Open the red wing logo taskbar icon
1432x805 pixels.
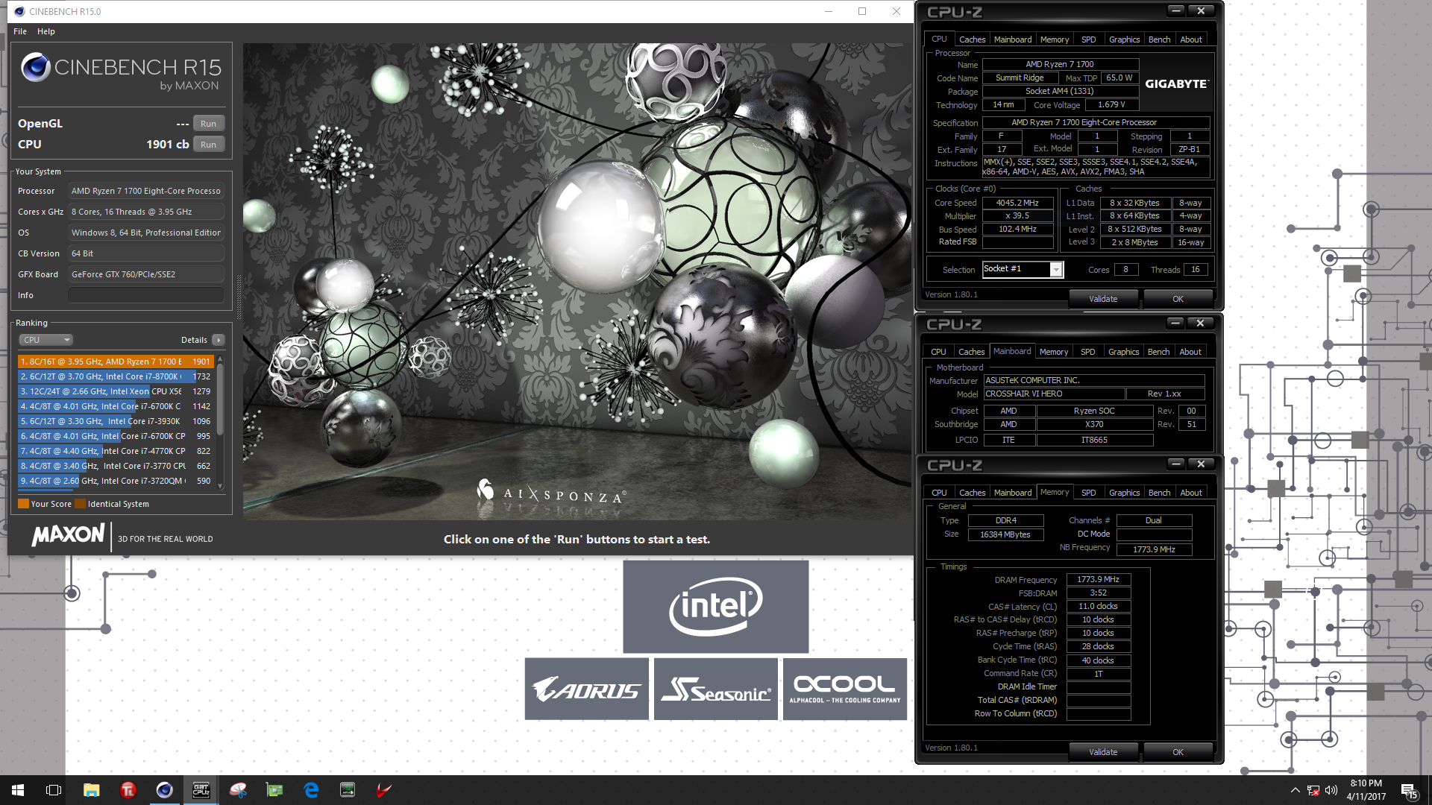pyautogui.click(x=383, y=790)
